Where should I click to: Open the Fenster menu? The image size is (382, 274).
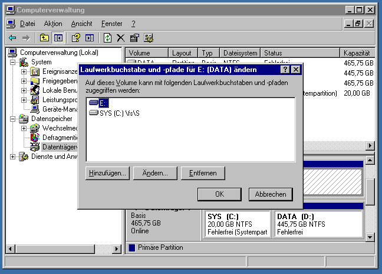112,24
